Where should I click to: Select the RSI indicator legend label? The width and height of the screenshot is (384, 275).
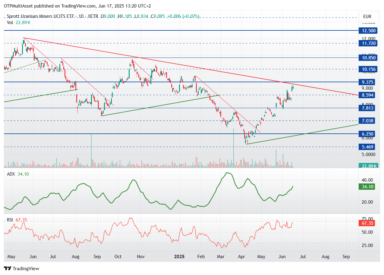click(x=10, y=220)
